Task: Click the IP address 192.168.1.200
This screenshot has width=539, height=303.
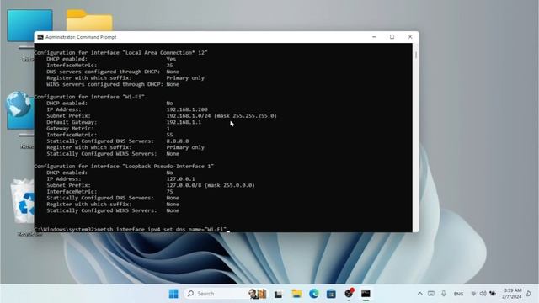Action: [x=187, y=109]
